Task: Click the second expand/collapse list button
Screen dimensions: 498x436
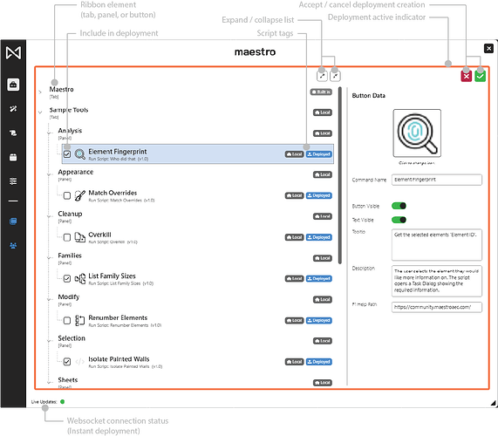Action: pyautogui.click(x=335, y=76)
